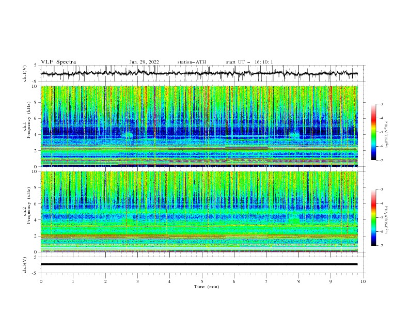Select the "Time (min)" x-axis title
The height and width of the screenshot is (316, 409).
pyautogui.click(x=207, y=287)
